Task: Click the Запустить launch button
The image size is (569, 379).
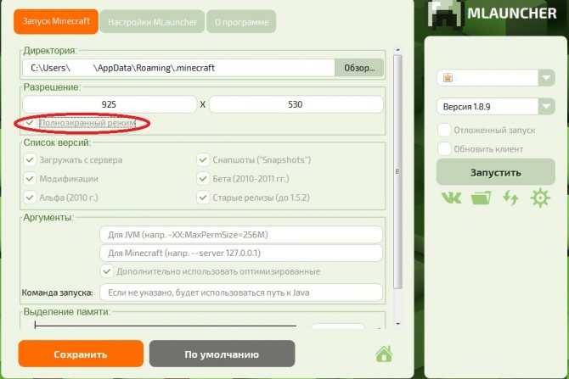Action: coord(496,172)
